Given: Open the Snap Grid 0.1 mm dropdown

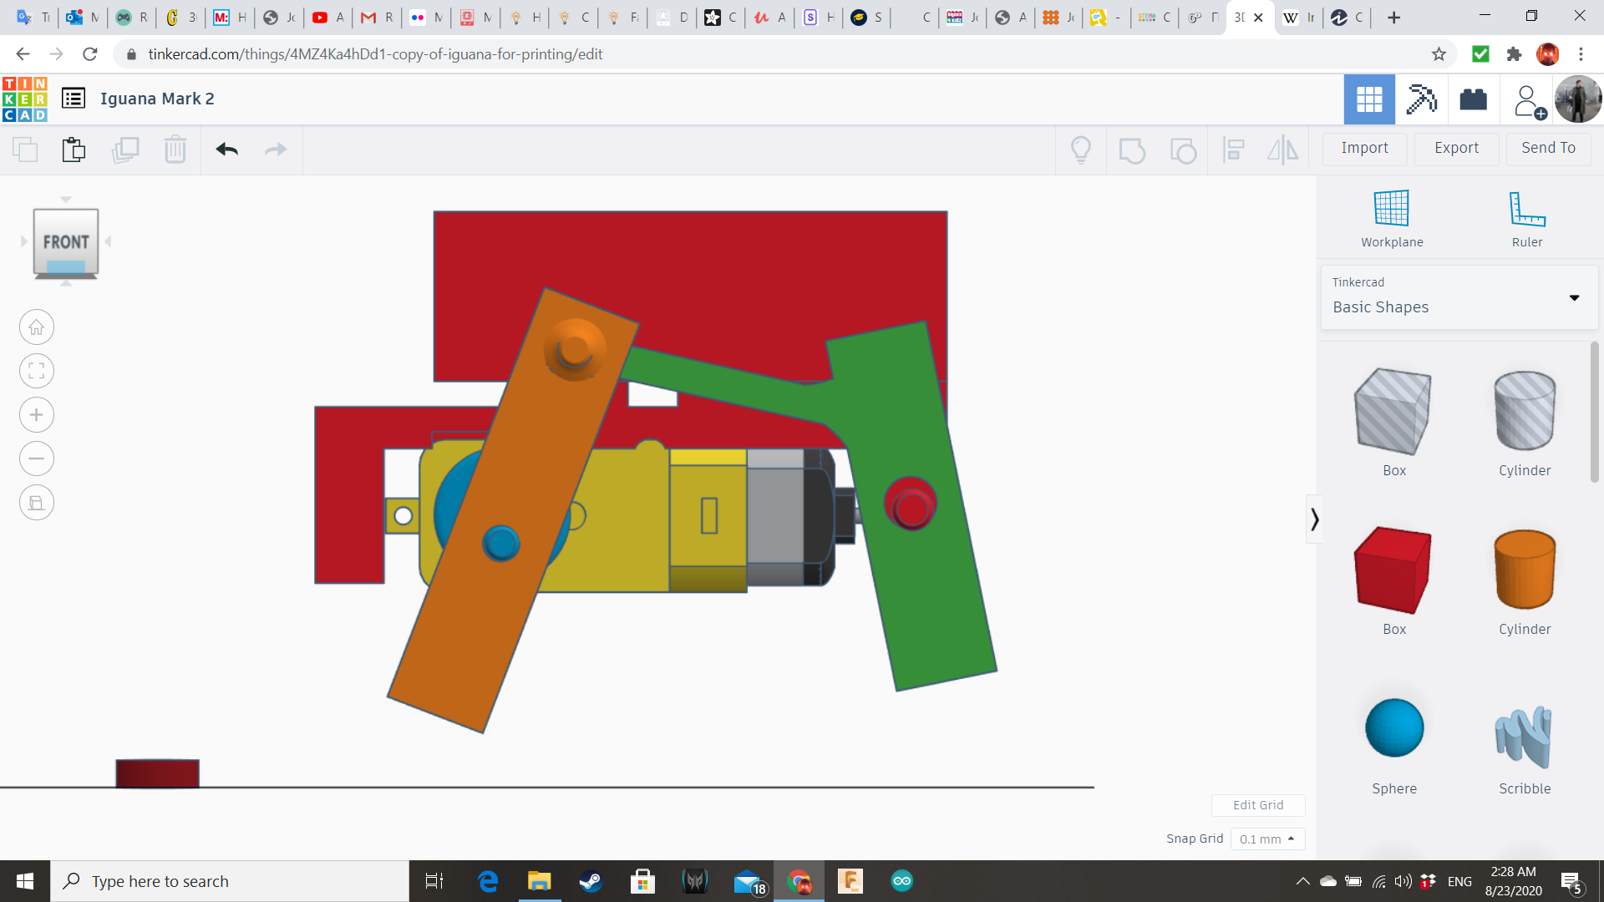Looking at the screenshot, I should (1267, 839).
